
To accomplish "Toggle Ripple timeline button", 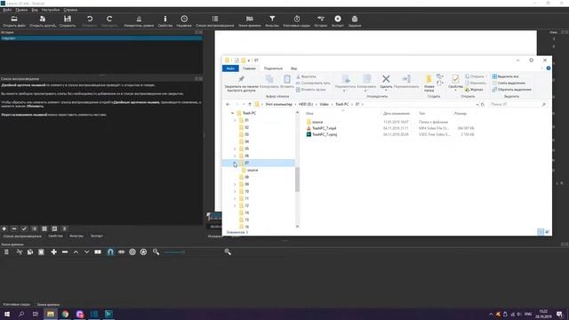I will tap(132, 252).
